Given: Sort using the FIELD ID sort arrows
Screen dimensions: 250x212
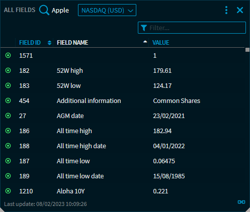Looking at the screenshot, I should (49, 43).
